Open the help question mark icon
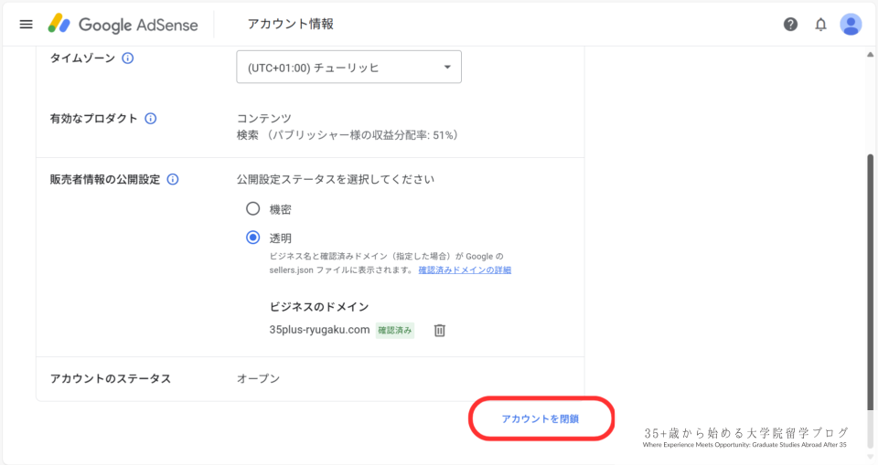Viewport: 878px width, 465px height. [x=790, y=25]
